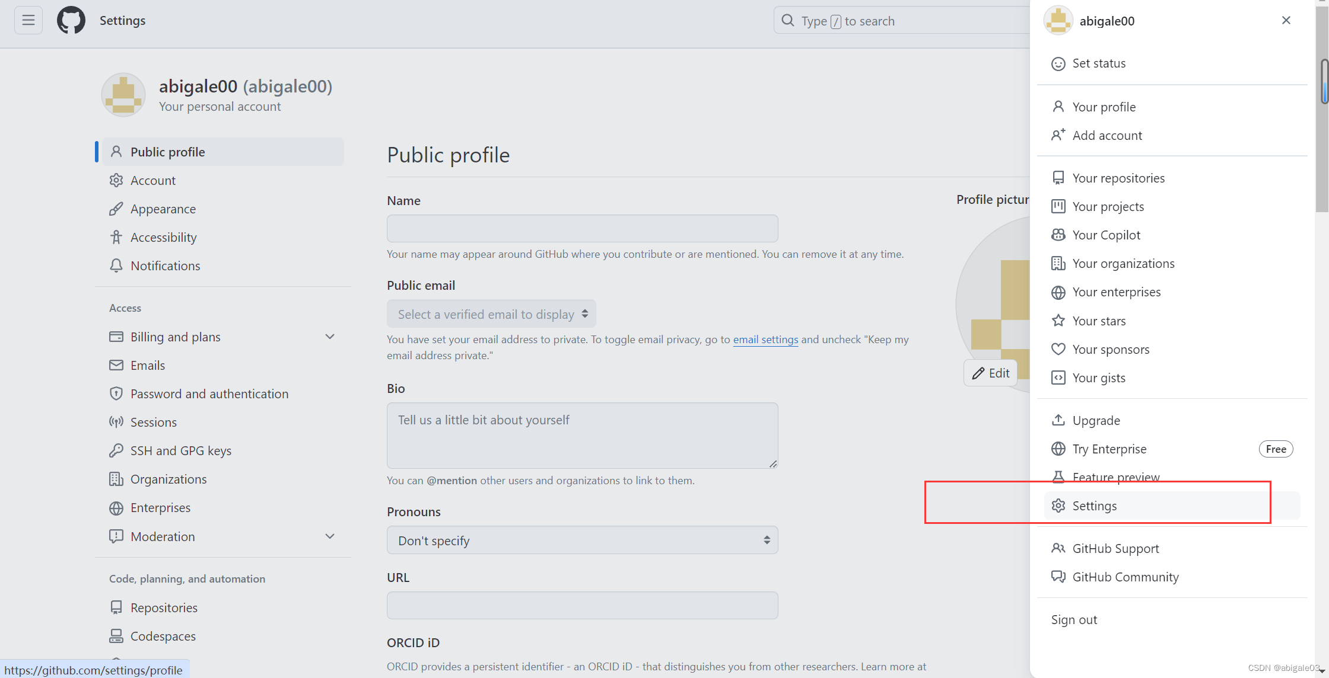
Task: Click the email settings link
Action: 765,339
